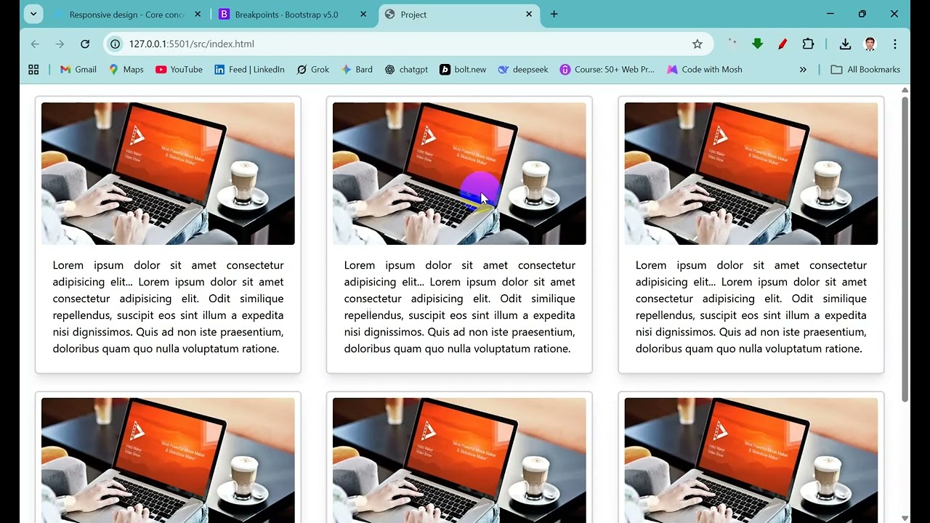The height and width of the screenshot is (523, 930).
Task: Close the Breakpoints Bootstrap tab
Action: [363, 15]
